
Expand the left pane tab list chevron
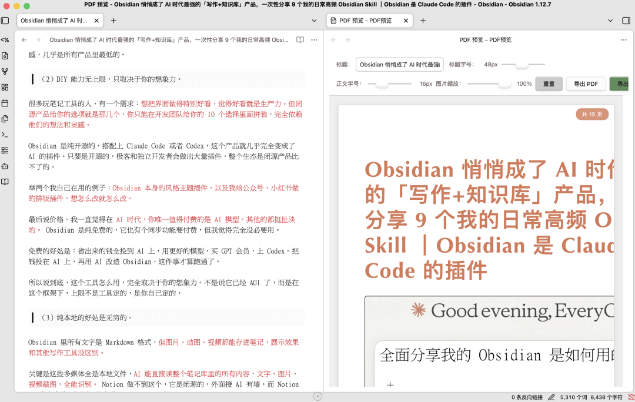314,21
